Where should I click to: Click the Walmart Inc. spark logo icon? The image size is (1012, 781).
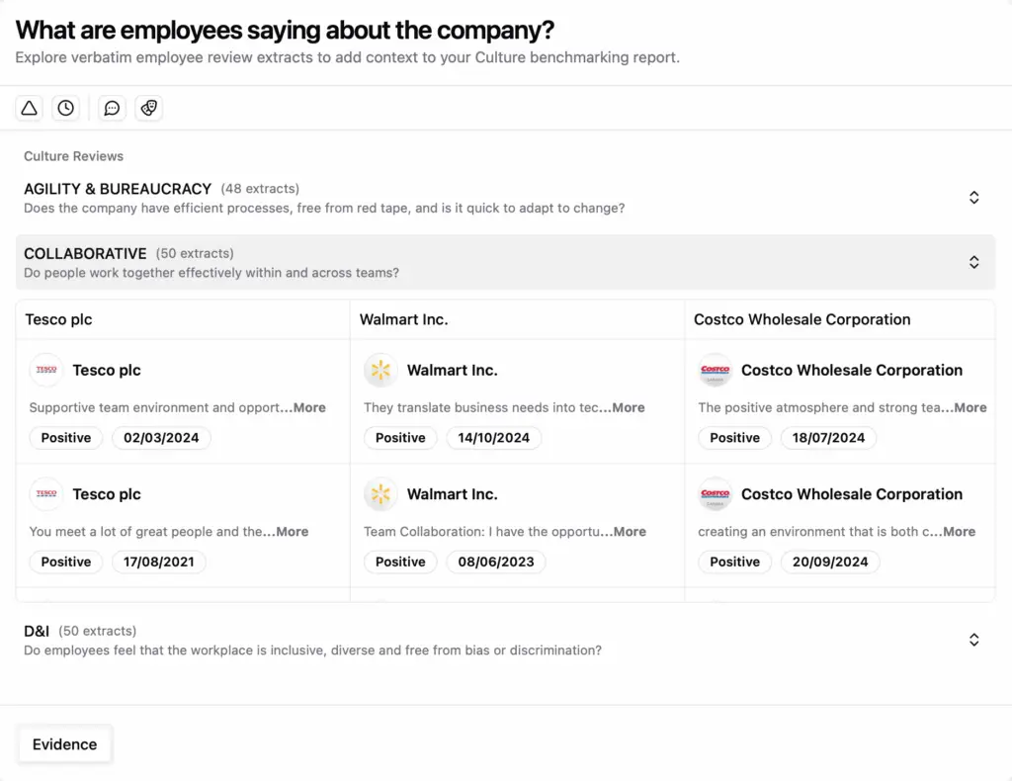[380, 370]
